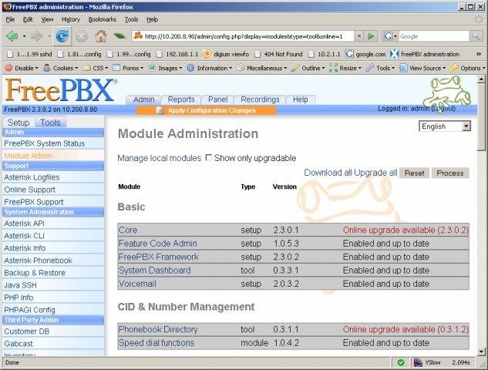This screenshot has width=488, height=370.
Task: Open the English language dropdown
Action: point(445,126)
